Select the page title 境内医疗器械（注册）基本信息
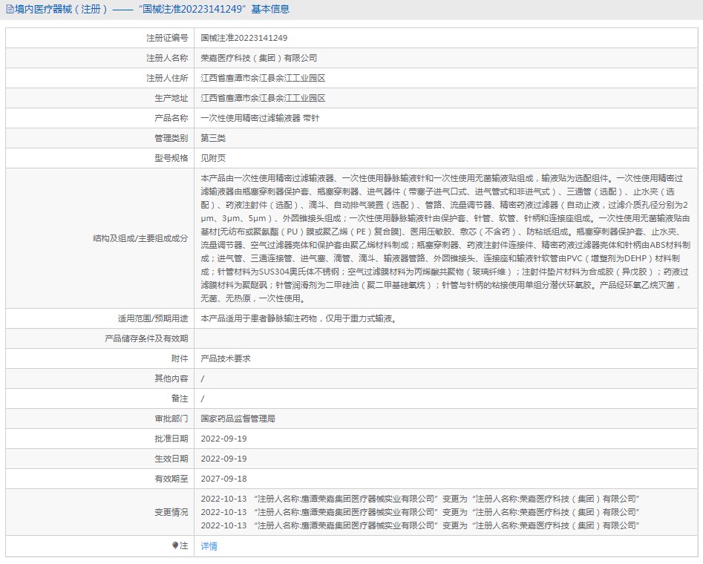The height and width of the screenshot is (564, 703). pyautogui.click(x=152, y=10)
